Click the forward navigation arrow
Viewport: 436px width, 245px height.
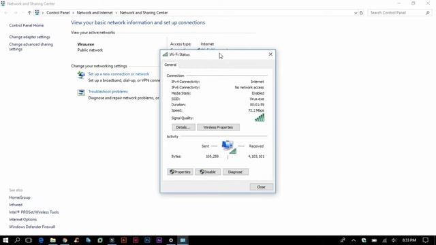(16, 13)
